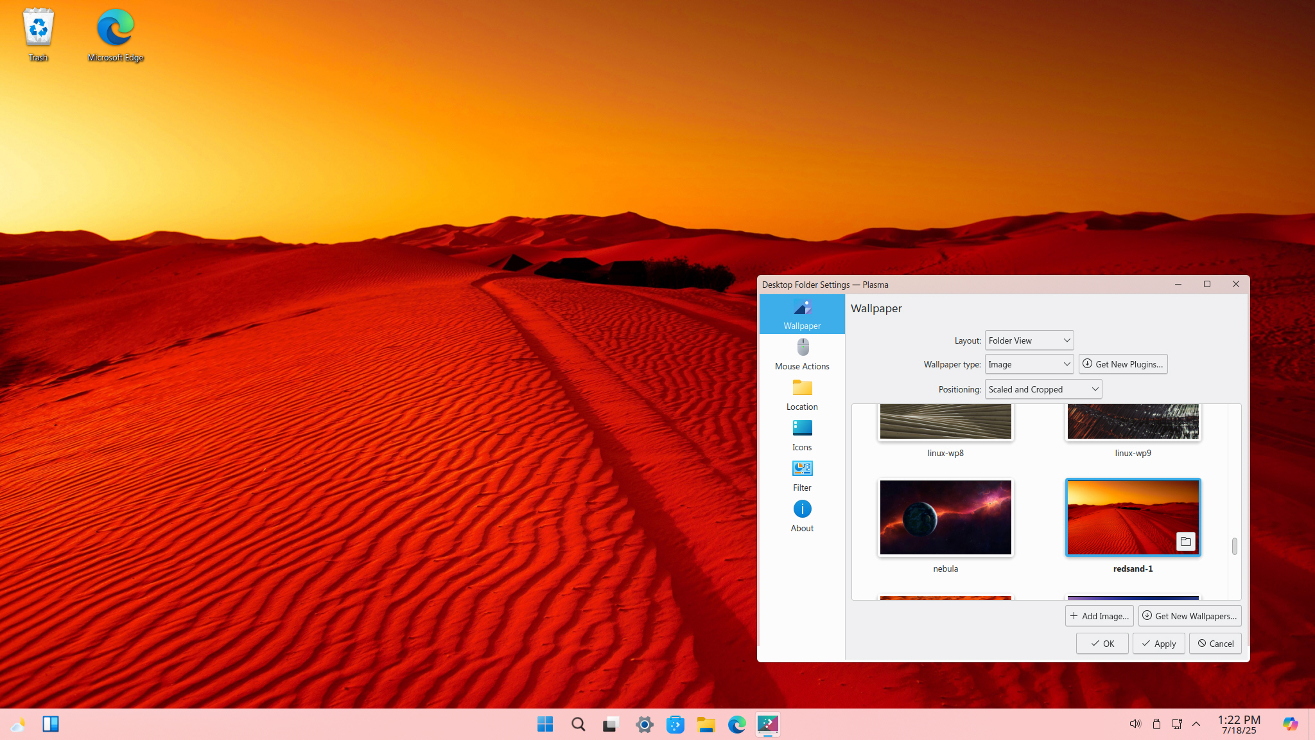Viewport: 1315px width, 740px height.
Task: Select the nebula wallpaper thumbnail
Action: click(x=945, y=517)
